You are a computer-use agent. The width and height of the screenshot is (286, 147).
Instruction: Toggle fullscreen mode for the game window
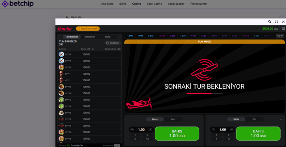click(277, 22)
